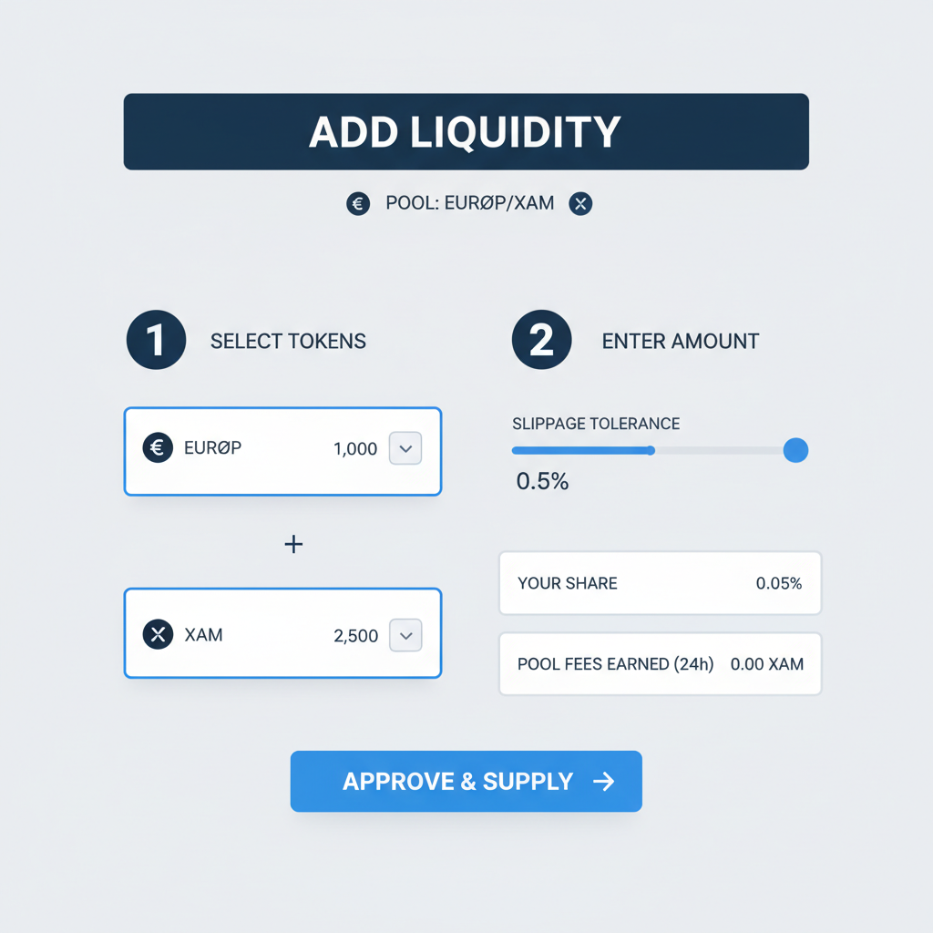Open the XAM token dropdown
The width and height of the screenshot is (933, 933).
(405, 635)
